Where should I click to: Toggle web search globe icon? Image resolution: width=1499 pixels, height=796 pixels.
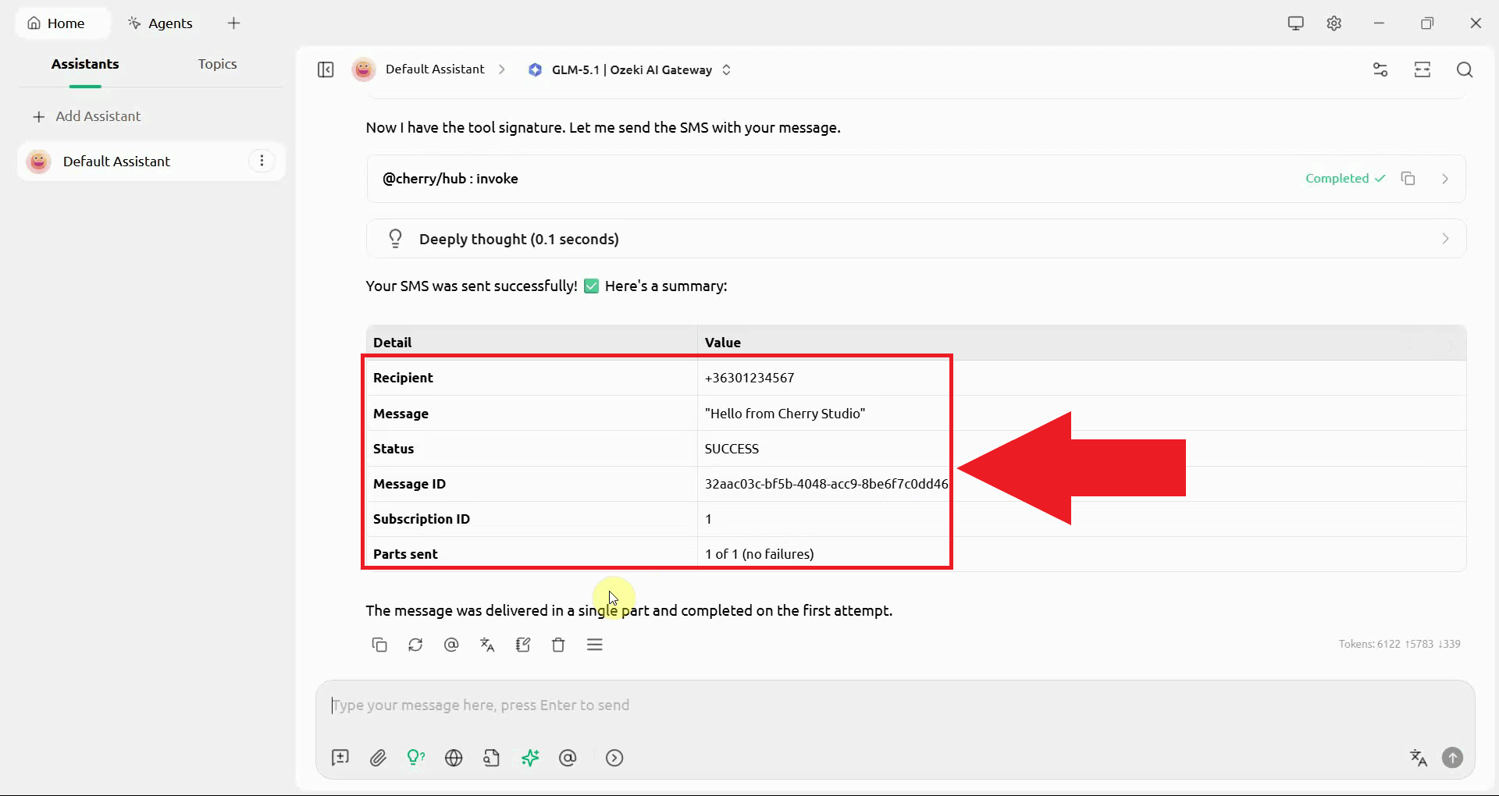(x=454, y=758)
